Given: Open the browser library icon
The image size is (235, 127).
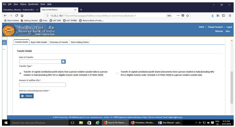Looking at the screenshot, I should point(218,16).
